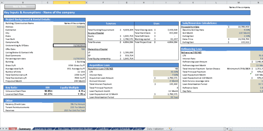The height and width of the screenshot is (131, 263).
Task: Click the Equity Multiple 4.11x value
Action: 82,91
